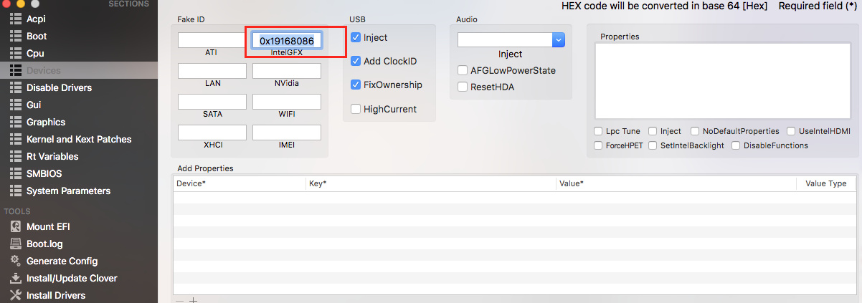Open the Audio Inject dropdown arrow
862x303 pixels.
(559, 40)
